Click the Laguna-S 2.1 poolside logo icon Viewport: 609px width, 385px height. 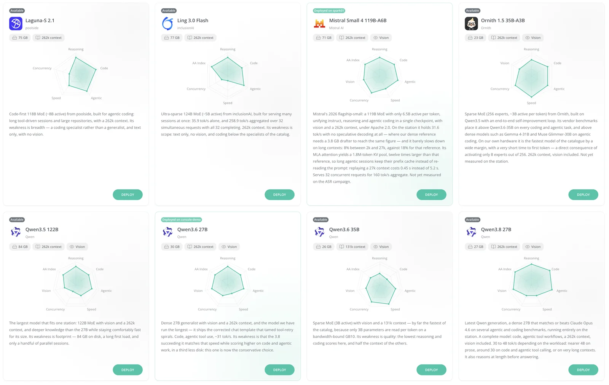click(x=16, y=24)
